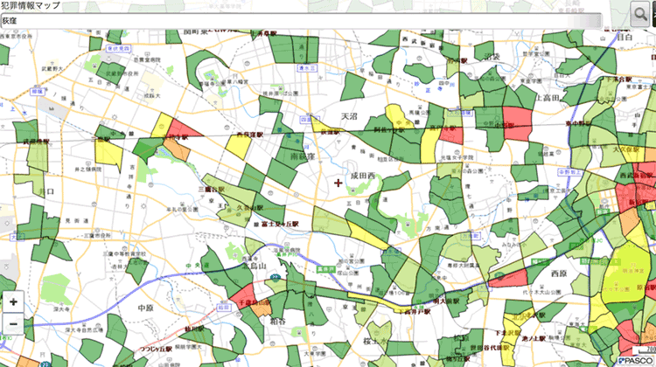Zoom in with the plus button
The image size is (656, 367).
[13, 302]
